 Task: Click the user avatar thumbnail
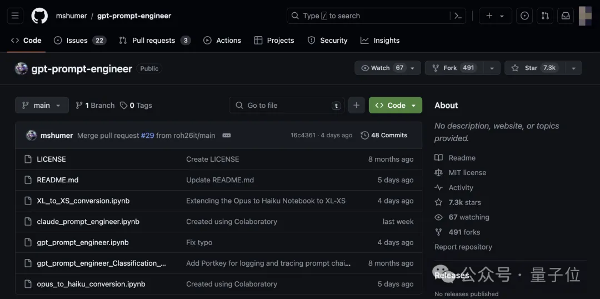(x=586, y=16)
